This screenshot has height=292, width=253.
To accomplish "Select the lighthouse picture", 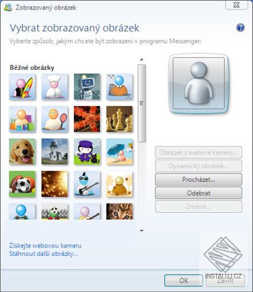I will [55, 152].
